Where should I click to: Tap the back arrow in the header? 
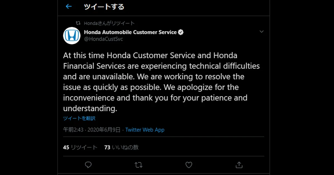pyautogui.click(x=68, y=6)
